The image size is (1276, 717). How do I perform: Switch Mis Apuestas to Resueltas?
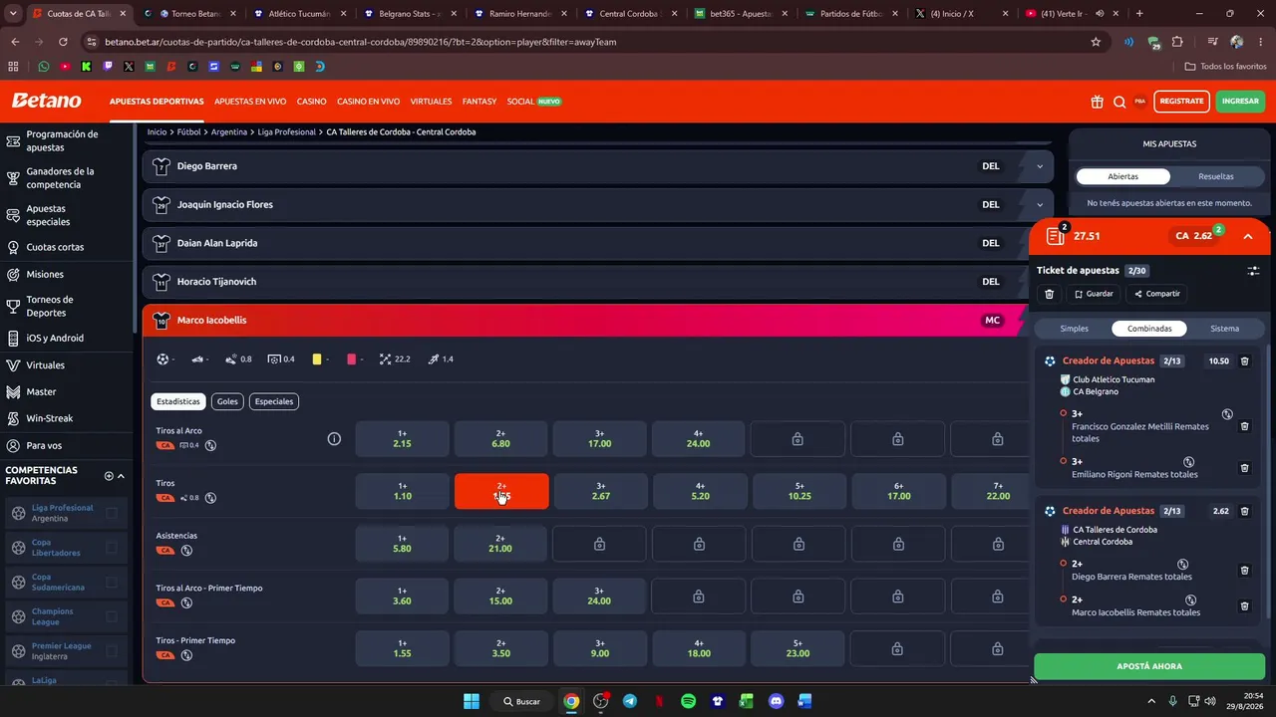tap(1215, 176)
